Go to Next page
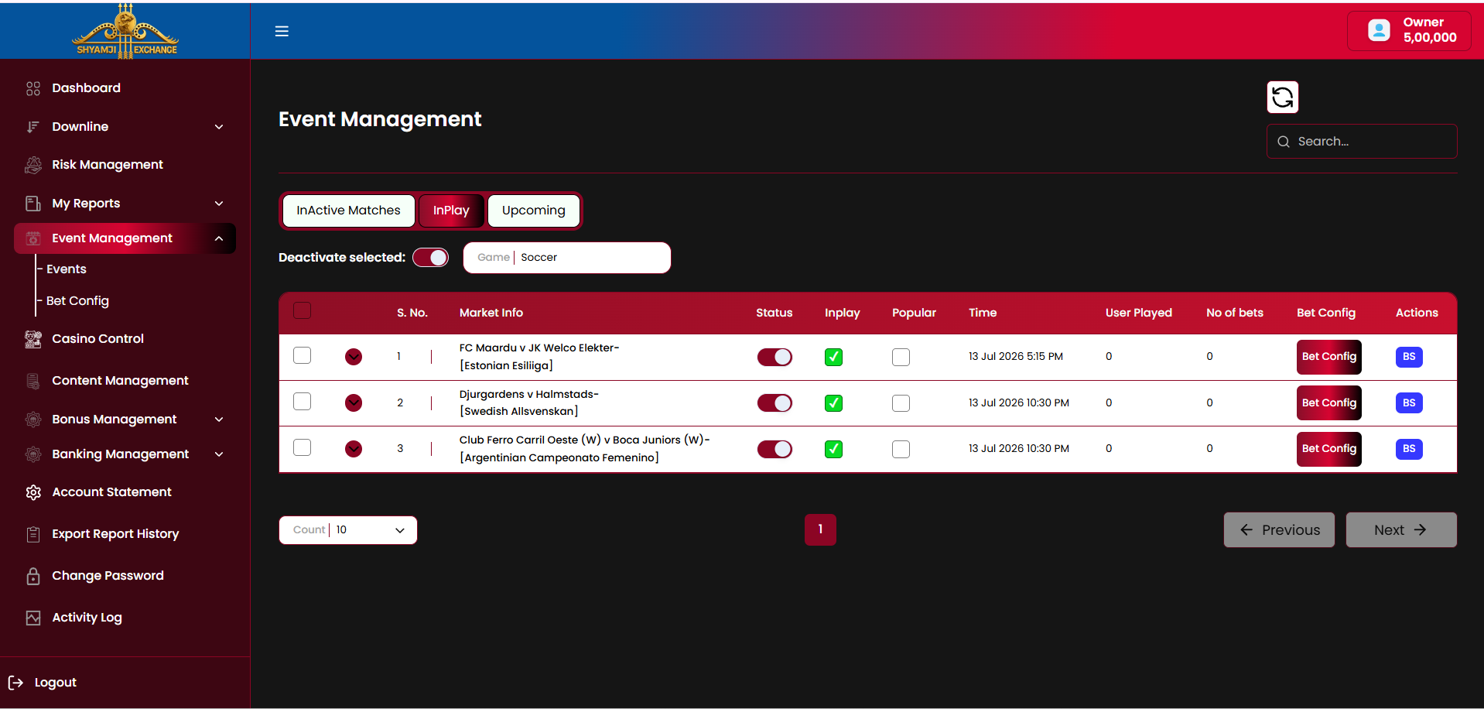The width and height of the screenshot is (1484, 709). click(1401, 530)
